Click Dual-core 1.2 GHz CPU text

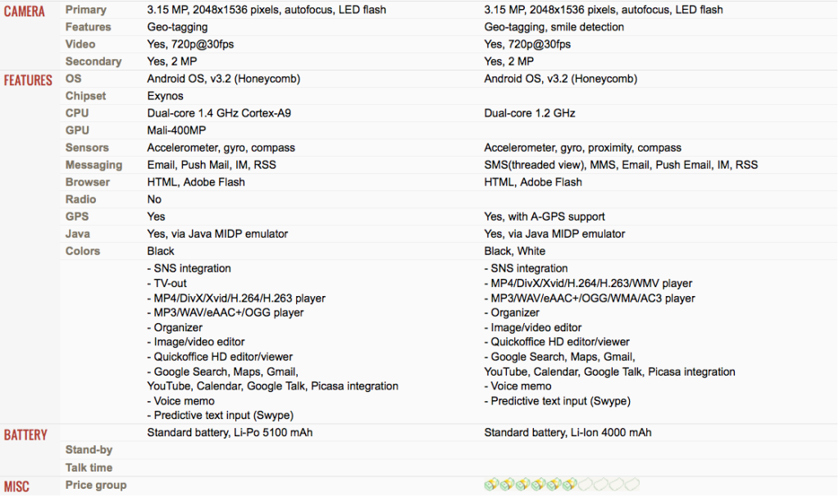click(530, 113)
